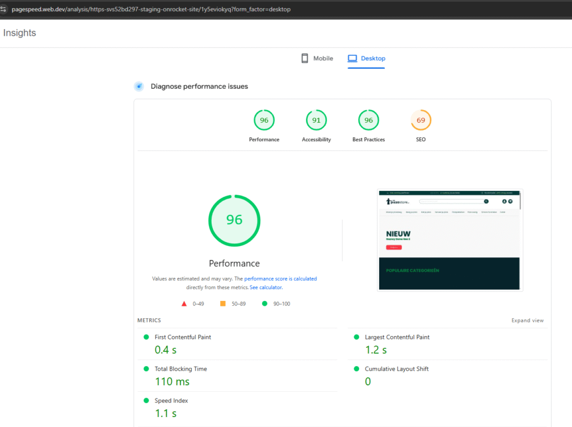Select the Performance score gauge 96
The height and width of the screenshot is (427, 572).
(x=264, y=121)
